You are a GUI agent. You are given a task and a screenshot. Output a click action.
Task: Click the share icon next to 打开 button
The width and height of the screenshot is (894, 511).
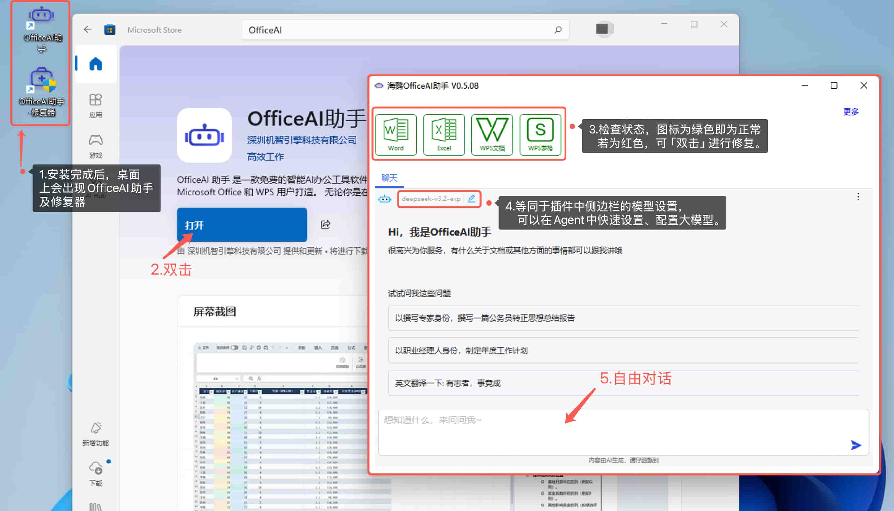coord(325,225)
